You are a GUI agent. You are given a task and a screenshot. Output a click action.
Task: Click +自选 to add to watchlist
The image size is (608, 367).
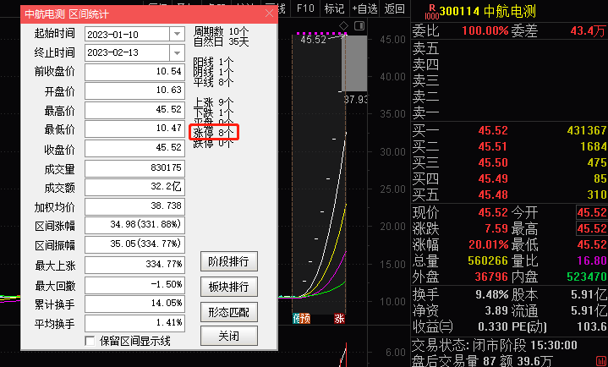pos(364,8)
